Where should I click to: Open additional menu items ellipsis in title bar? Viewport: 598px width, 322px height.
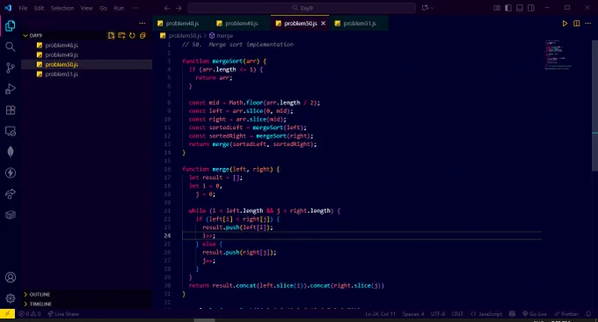click(x=135, y=8)
